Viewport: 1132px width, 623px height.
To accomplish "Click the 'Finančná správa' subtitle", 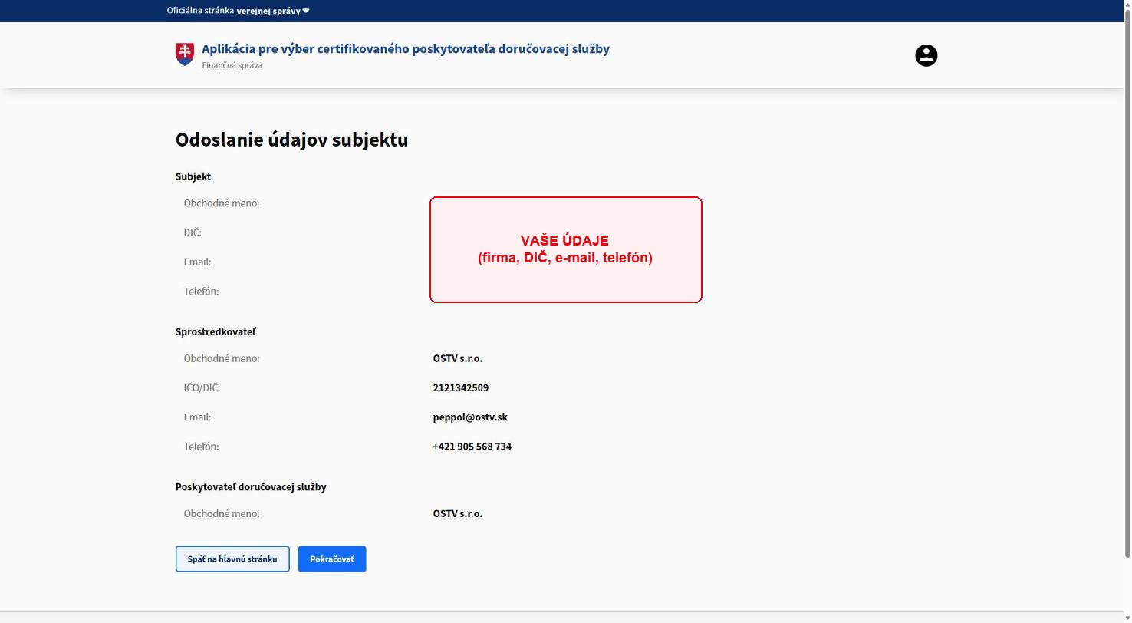I will 232,65.
